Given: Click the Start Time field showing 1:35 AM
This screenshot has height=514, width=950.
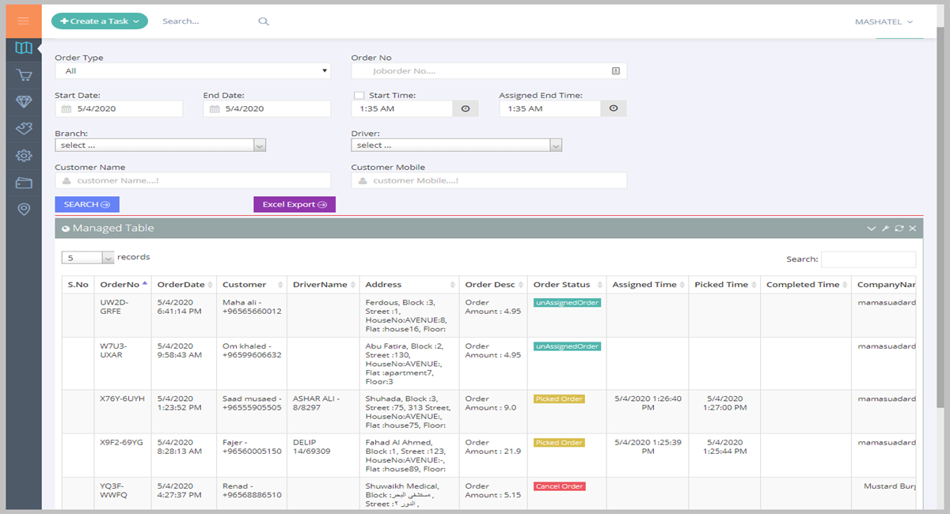Looking at the screenshot, I should [x=402, y=109].
